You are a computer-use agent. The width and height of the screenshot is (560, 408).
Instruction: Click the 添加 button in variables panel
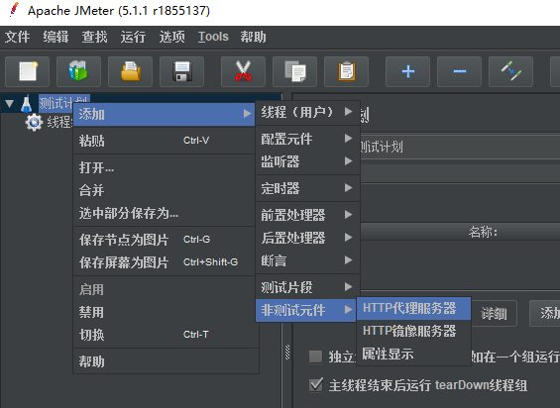545,313
